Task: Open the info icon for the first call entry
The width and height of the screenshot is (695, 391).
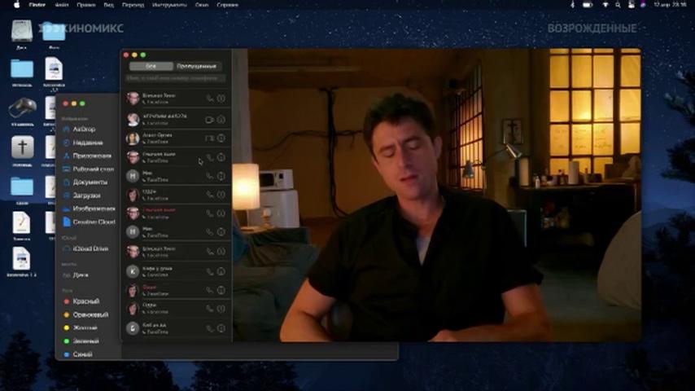Action: [221, 99]
